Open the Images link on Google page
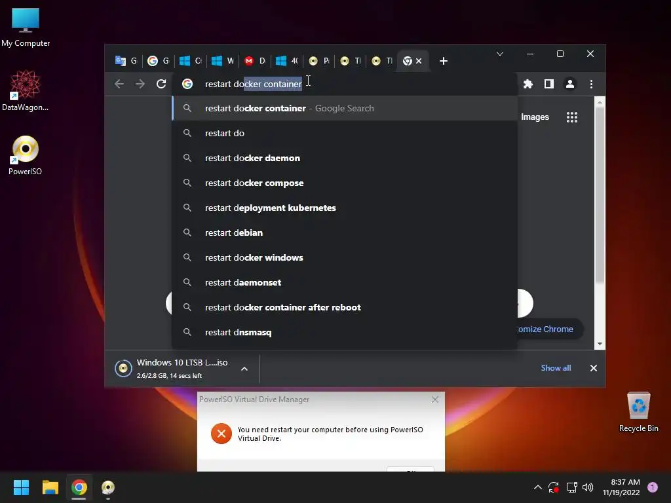The height and width of the screenshot is (503, 671). [535, 117]
